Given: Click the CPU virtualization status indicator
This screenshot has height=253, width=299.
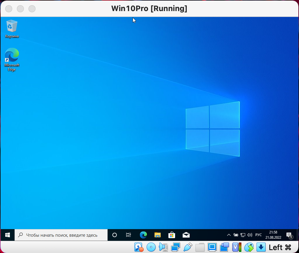Looking at the screenshot, I should click(237, 247).
